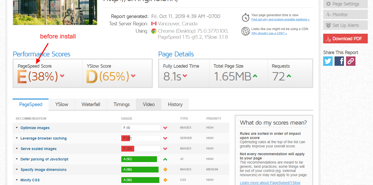Download the report as PDF
The width and height of the screenshot is (373, 185).
[345, 39]
